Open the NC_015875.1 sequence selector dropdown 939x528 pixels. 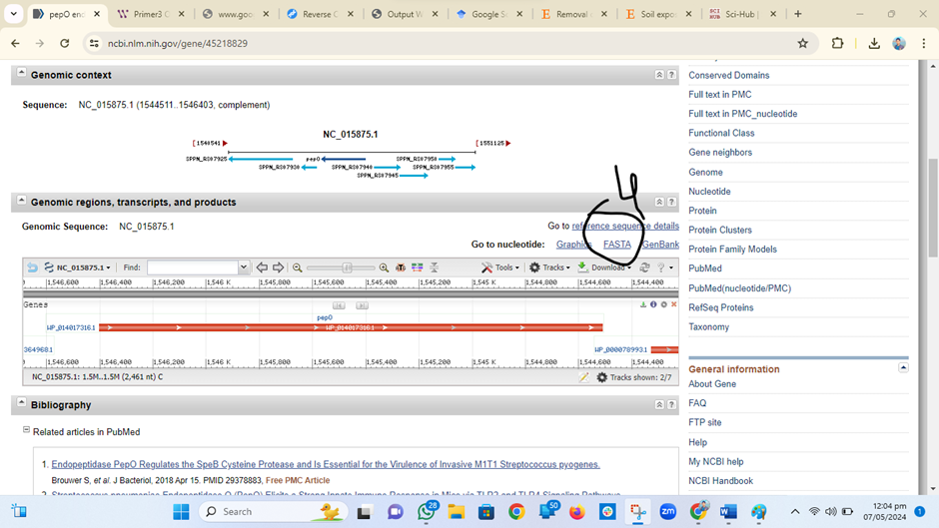[77, 267]
